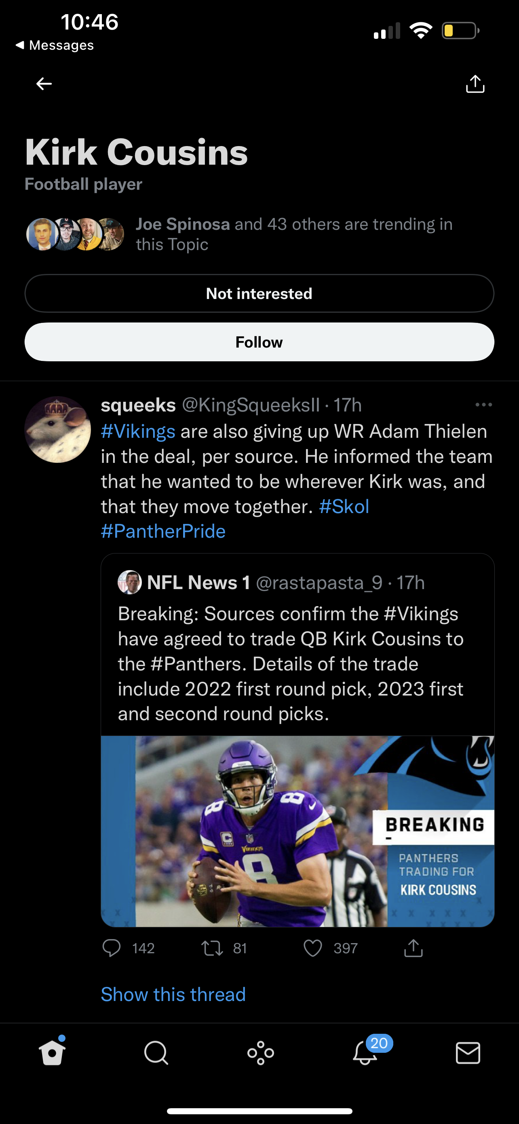Viewport: 519px width, 1124px height.
Task: Open the Spaces tab
Action: click(261, 1052)
